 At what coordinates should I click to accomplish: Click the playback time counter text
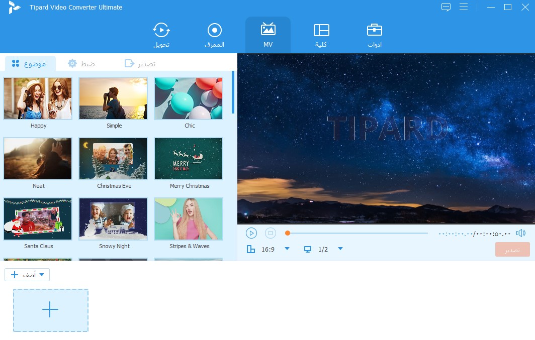coord(474,234)
